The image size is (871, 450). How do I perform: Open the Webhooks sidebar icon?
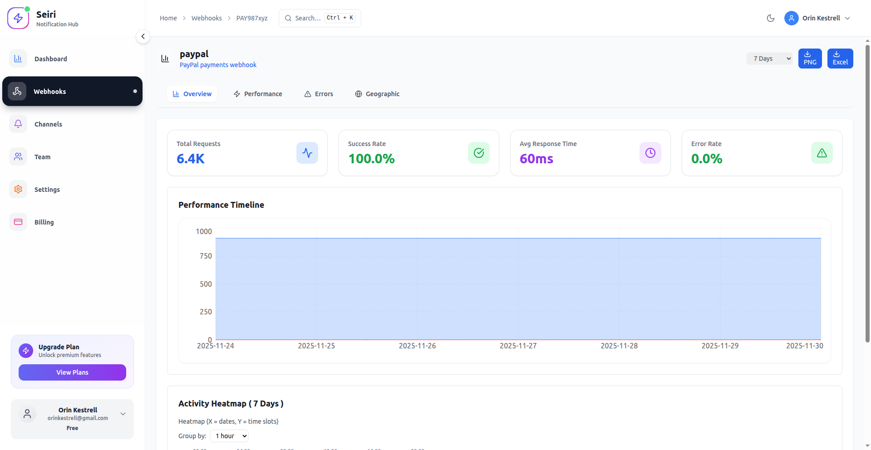click(17, 91)
